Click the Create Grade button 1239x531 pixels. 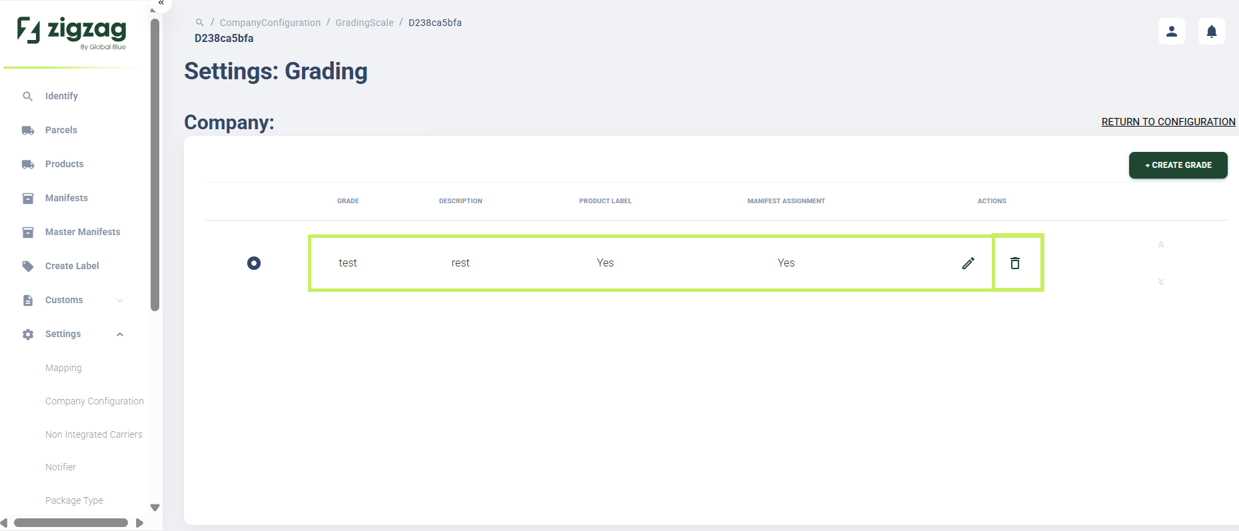click(x=1178, y=165)
